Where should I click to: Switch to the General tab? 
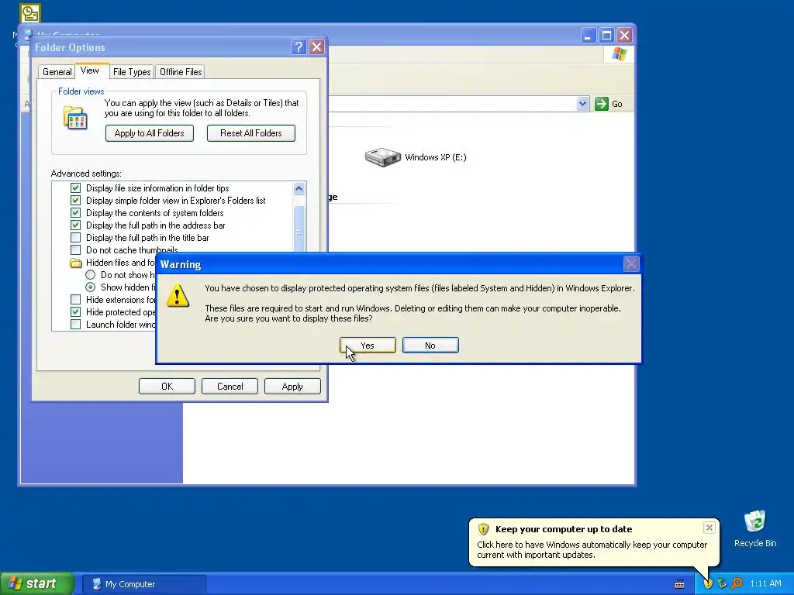click(x=57, y=72)
